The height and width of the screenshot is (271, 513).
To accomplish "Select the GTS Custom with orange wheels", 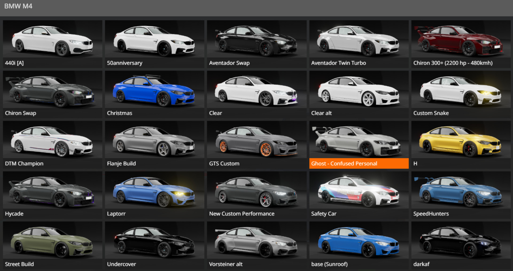I will coord(256,145).
